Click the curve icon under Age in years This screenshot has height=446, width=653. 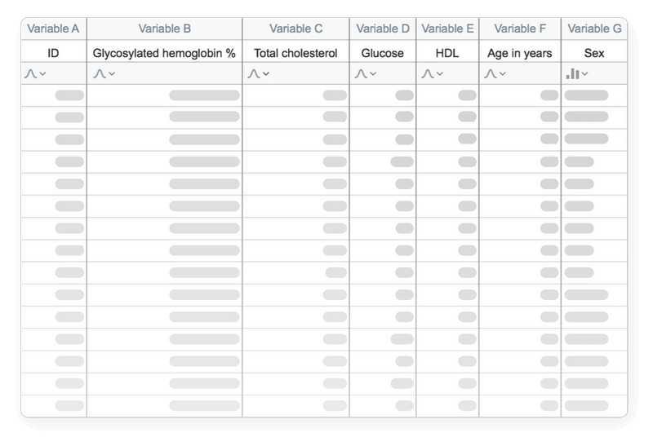coord(490,74)
